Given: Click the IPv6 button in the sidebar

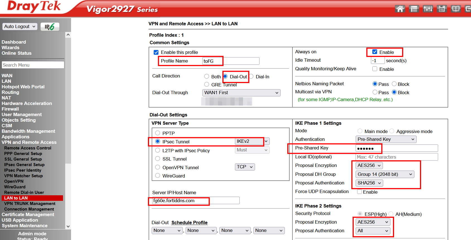Looking at the screenshot, I should pos(50,27).
